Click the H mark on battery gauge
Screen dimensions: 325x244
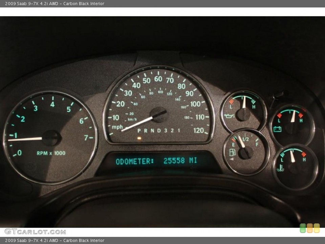point(301,121)
